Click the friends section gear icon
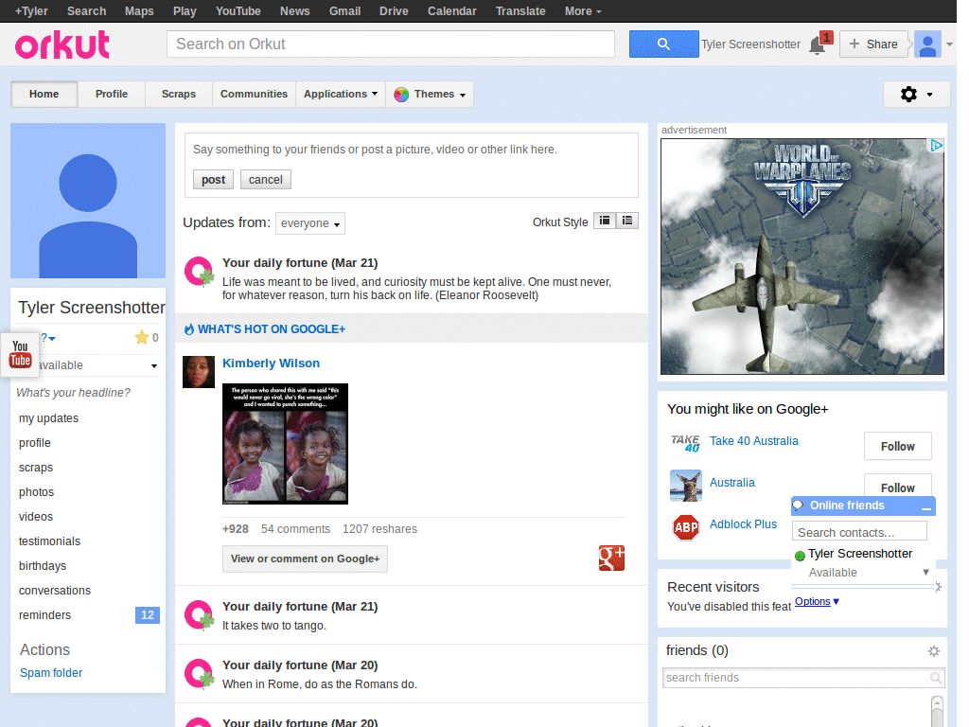The width and height of the screenshot is (969, 727). (934, 651)
